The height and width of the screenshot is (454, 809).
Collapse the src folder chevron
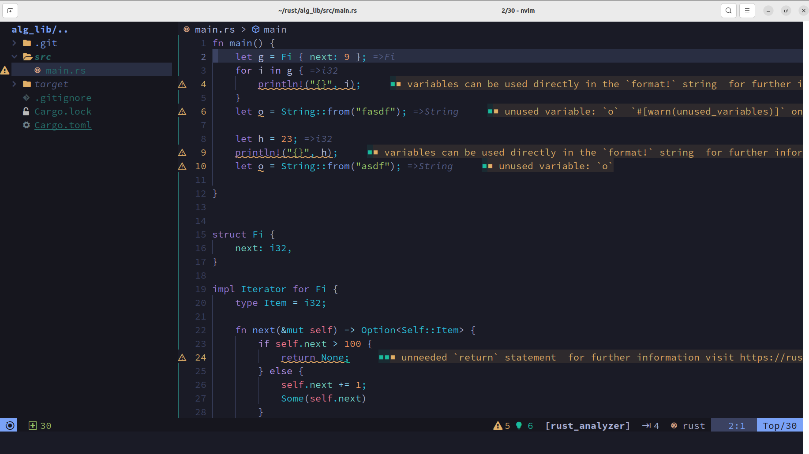click(14, 57)
